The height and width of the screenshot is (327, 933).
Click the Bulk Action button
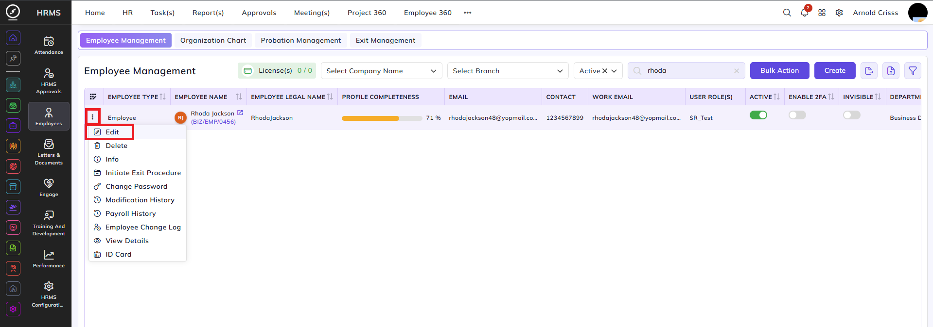(x=779, y=71)
